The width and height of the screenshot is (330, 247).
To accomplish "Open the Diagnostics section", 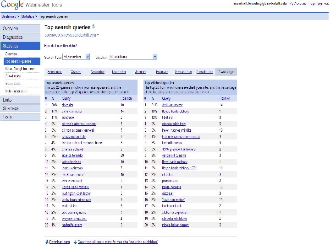I will click(20, 37).
